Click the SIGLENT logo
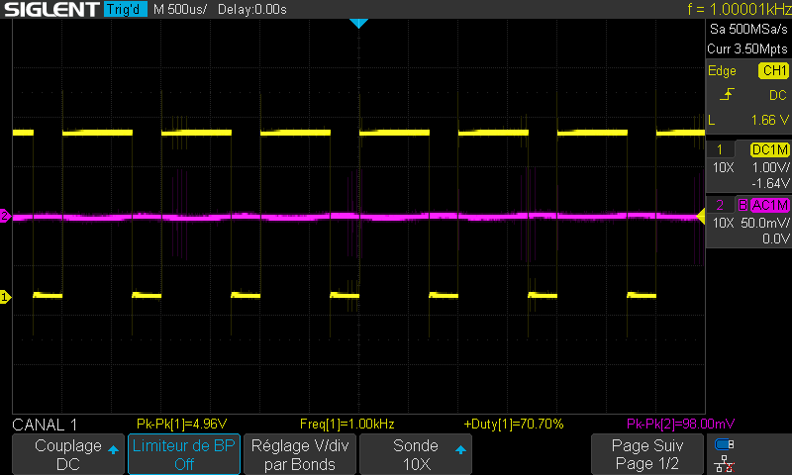The height and width of the screenshot is (475, 792). coord(51,9)
